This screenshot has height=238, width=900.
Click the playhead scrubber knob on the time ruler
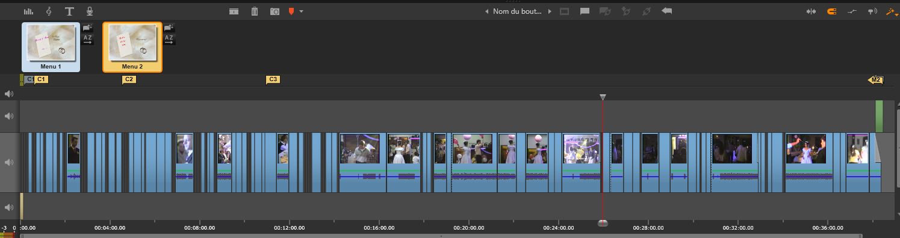click(x=603, y=223)
